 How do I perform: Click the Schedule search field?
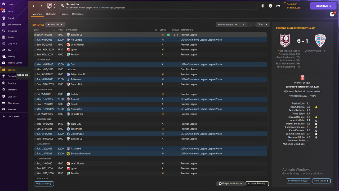(x=158, y=6)
